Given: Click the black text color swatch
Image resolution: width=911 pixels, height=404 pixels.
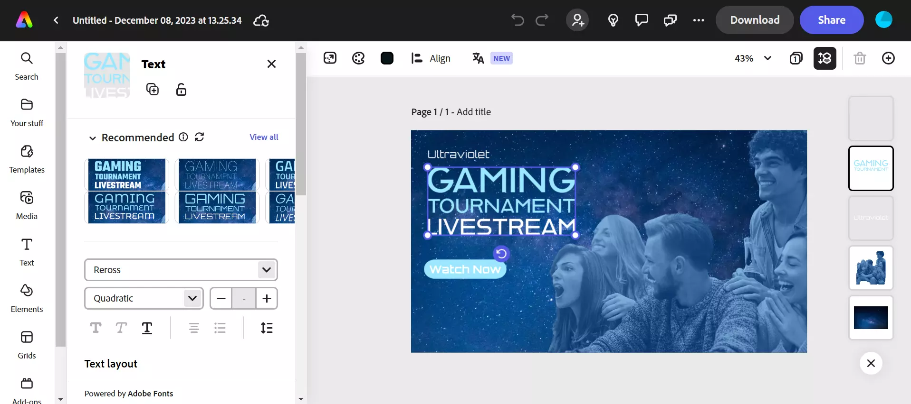Looking at the screenshot, I should click(387, 58).
